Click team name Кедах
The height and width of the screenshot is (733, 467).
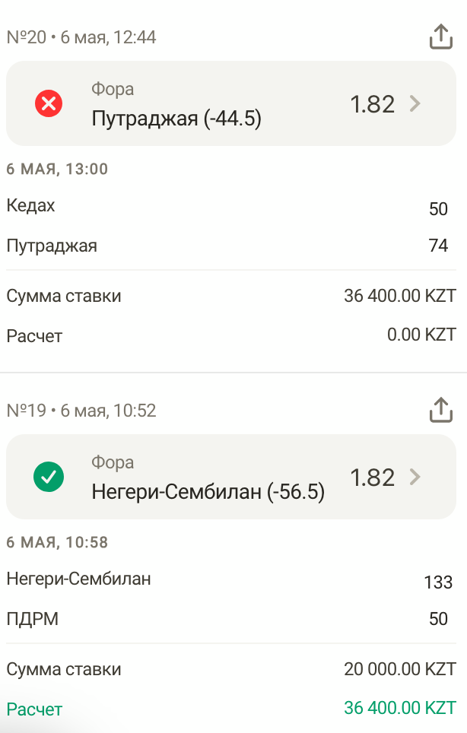point(31,205)
